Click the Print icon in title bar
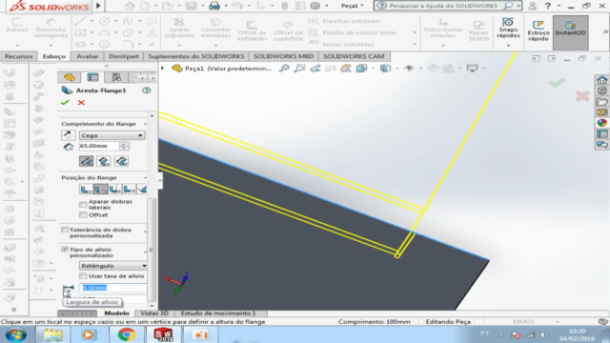 pos(213,6)
